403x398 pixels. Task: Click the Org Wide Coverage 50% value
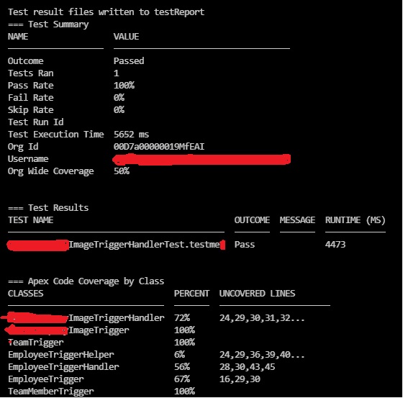[x=122, y=171]
